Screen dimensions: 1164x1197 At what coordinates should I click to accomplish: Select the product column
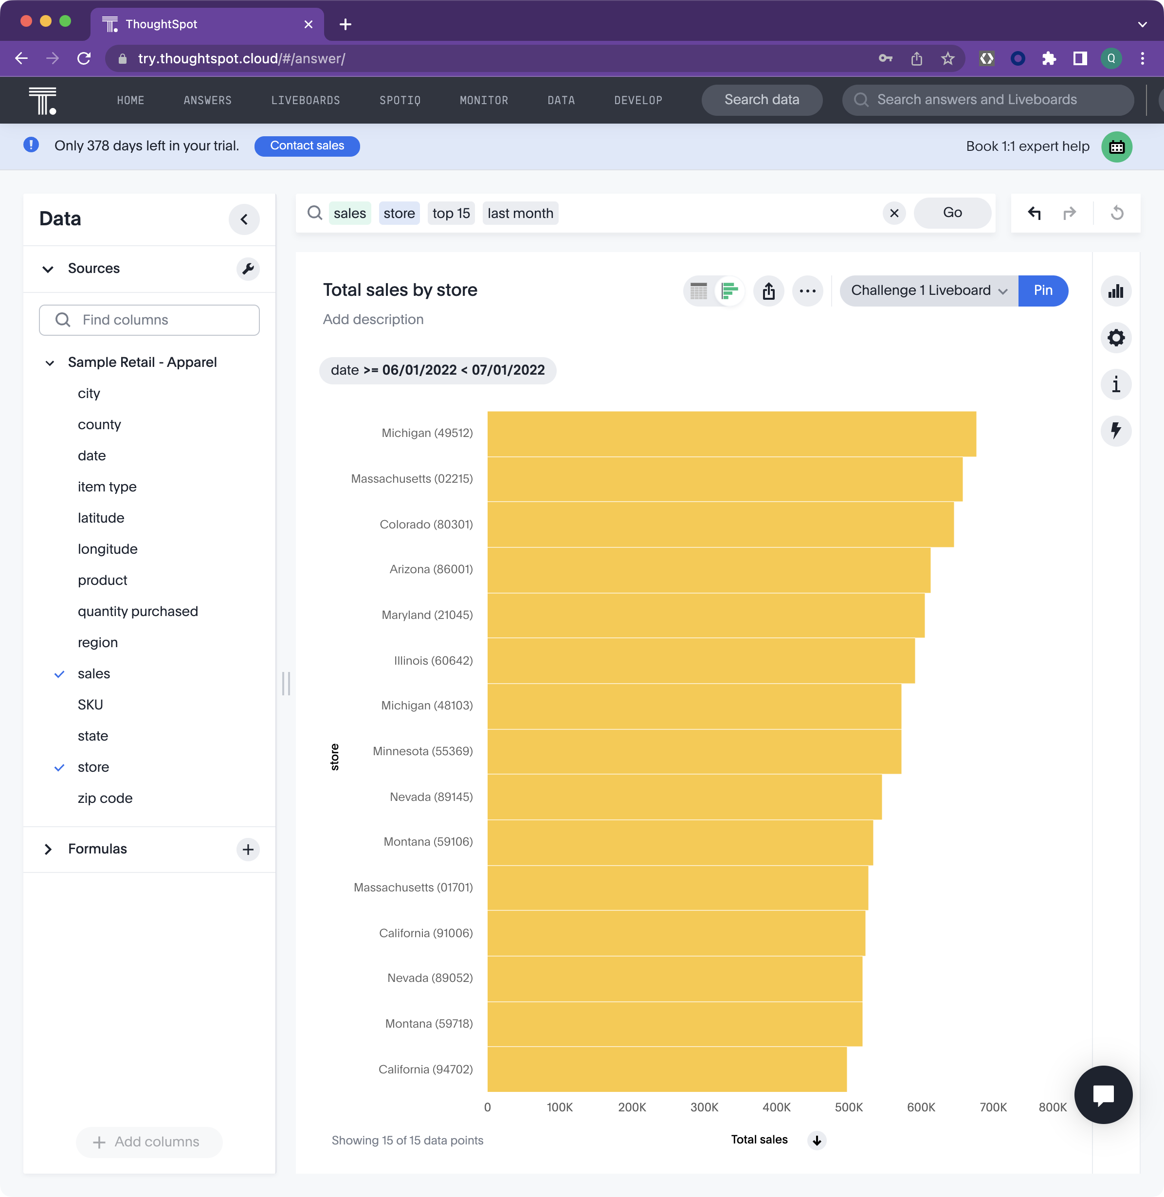(102, 580)
